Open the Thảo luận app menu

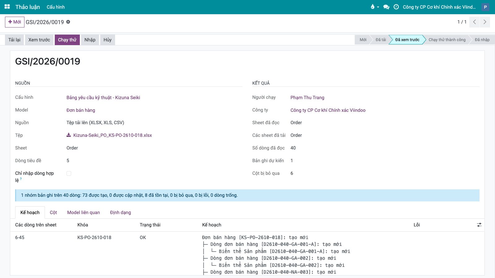(28, 7)
